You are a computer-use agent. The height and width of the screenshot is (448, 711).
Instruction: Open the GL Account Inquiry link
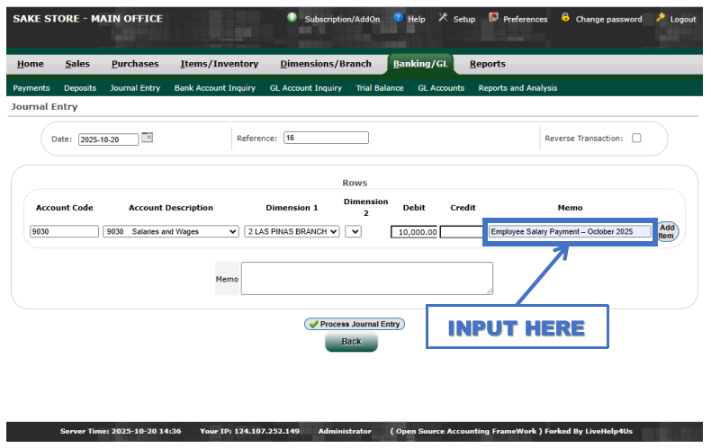305,88
